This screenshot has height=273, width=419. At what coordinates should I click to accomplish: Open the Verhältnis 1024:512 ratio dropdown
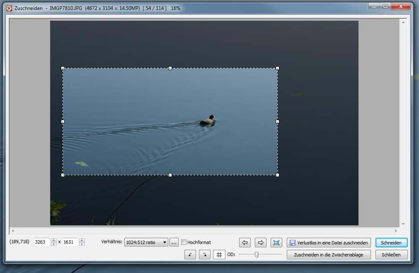146,242
